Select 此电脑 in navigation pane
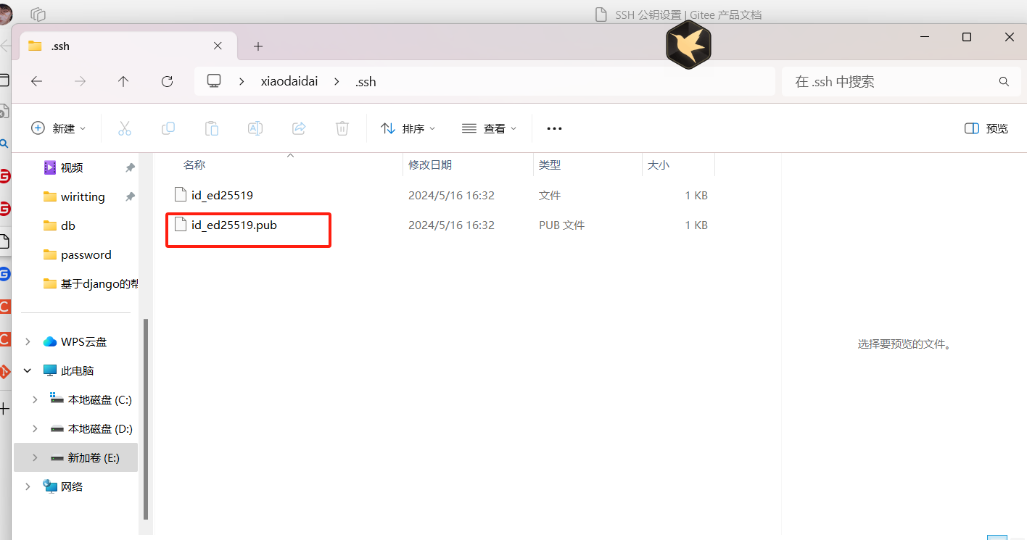This screenshot has width=1027, height=540. 78,370
